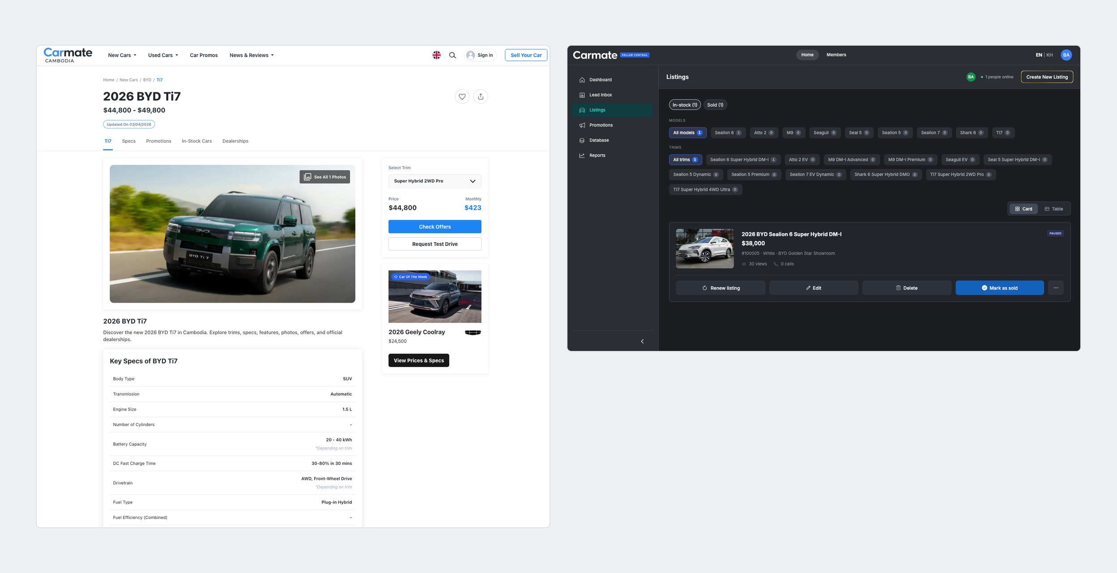Open the Members tab in seller header
This screenshot has width=1117, height=573.
[836, 55]
